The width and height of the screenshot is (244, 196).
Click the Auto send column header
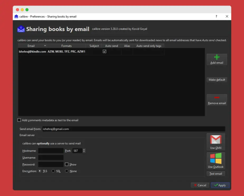[x=111, y=46]
